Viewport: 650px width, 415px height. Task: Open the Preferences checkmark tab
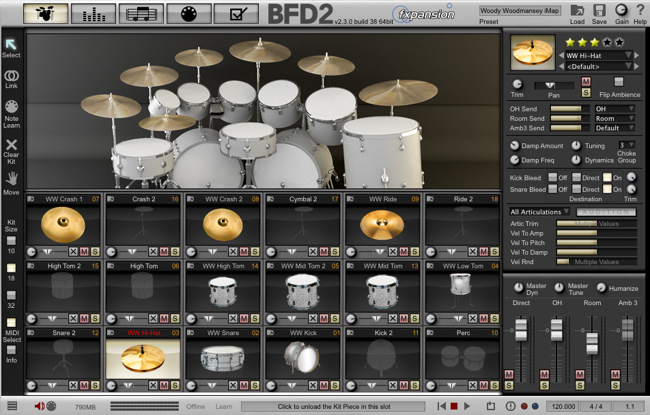coord(237,13)
